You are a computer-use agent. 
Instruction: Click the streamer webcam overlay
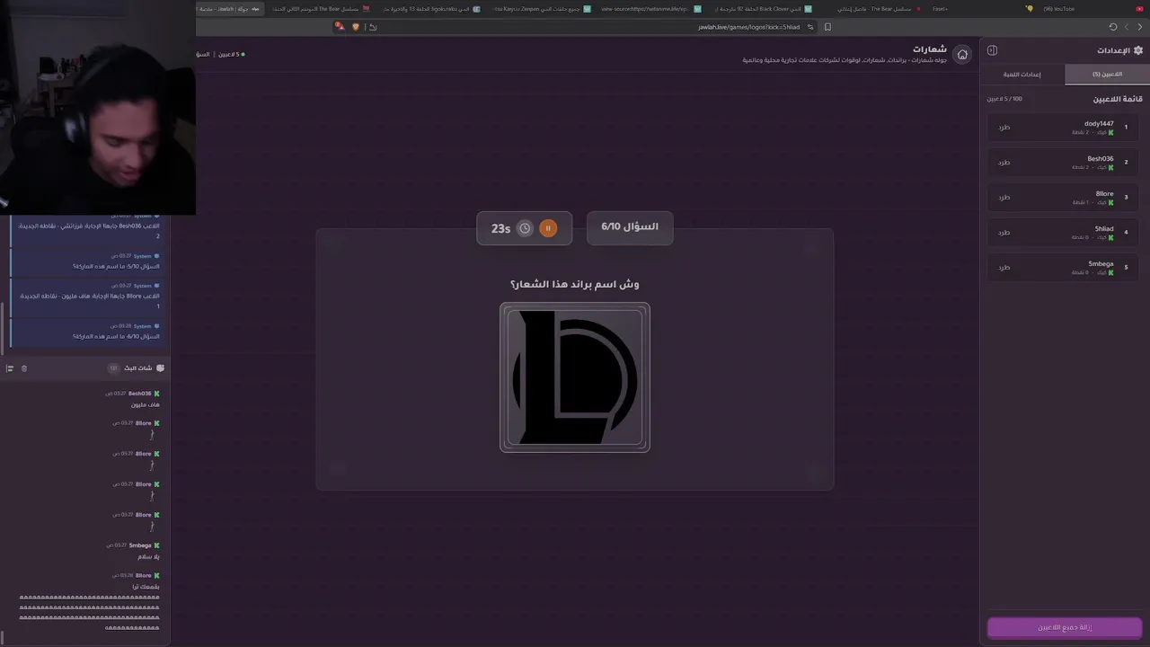pyautogui.click(x=97, y=108)
